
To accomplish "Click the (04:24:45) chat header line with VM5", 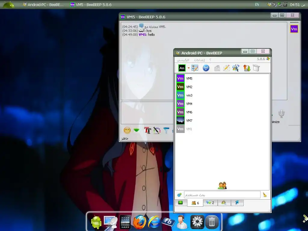I will [144, 26].
